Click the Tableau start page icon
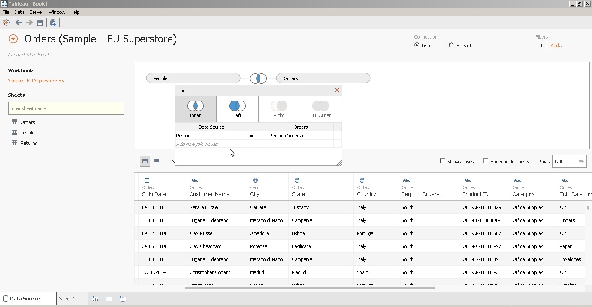The image size is (592, 307). coord(6,23)
